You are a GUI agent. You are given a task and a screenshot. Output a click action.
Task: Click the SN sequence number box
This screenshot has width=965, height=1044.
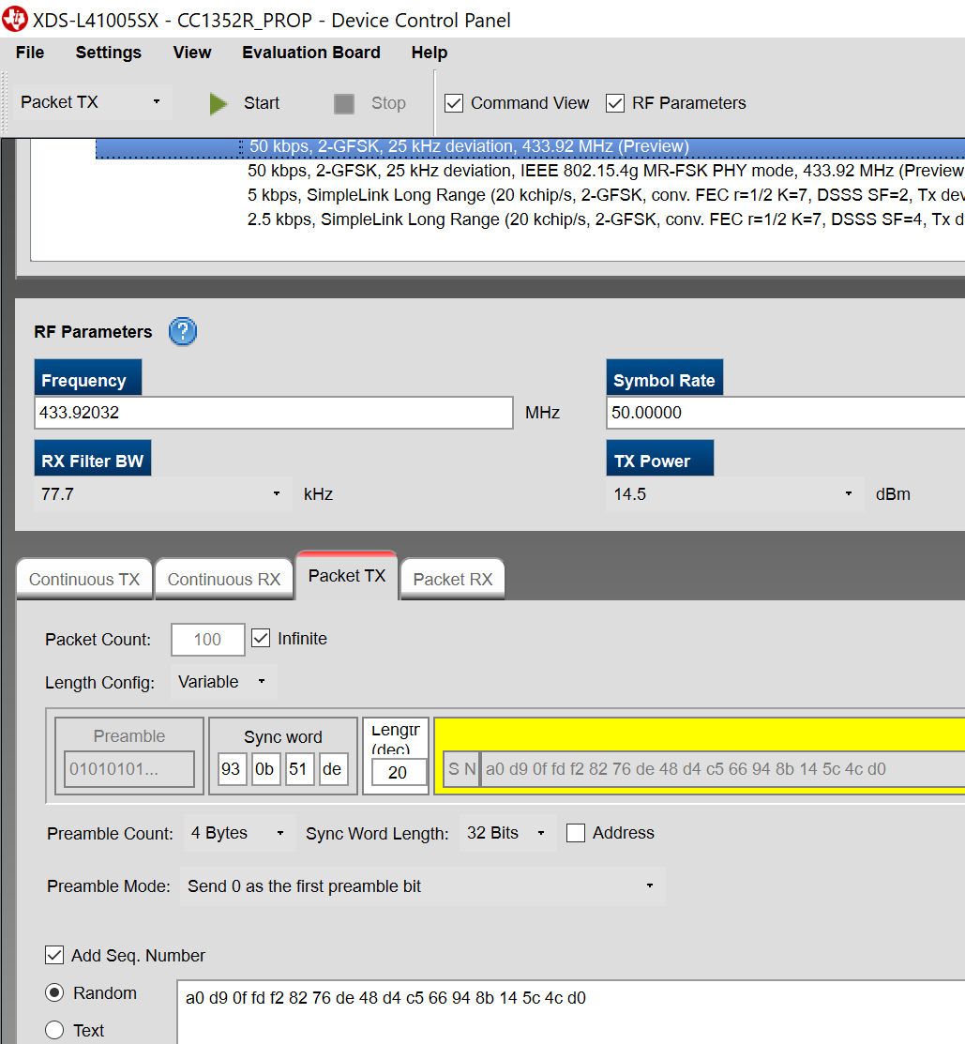462,769
